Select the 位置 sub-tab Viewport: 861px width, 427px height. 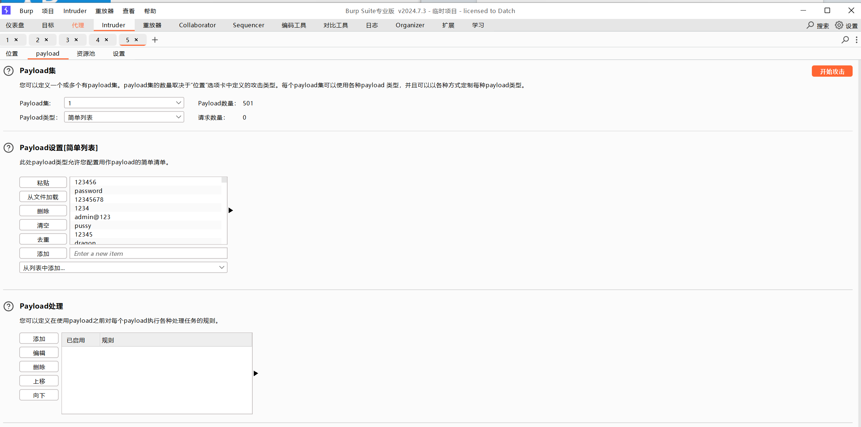12,53
